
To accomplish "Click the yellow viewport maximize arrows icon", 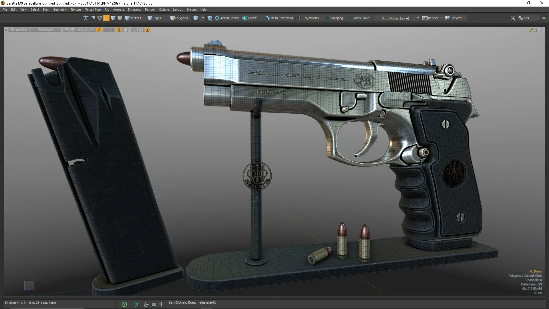I will [531, 30].
